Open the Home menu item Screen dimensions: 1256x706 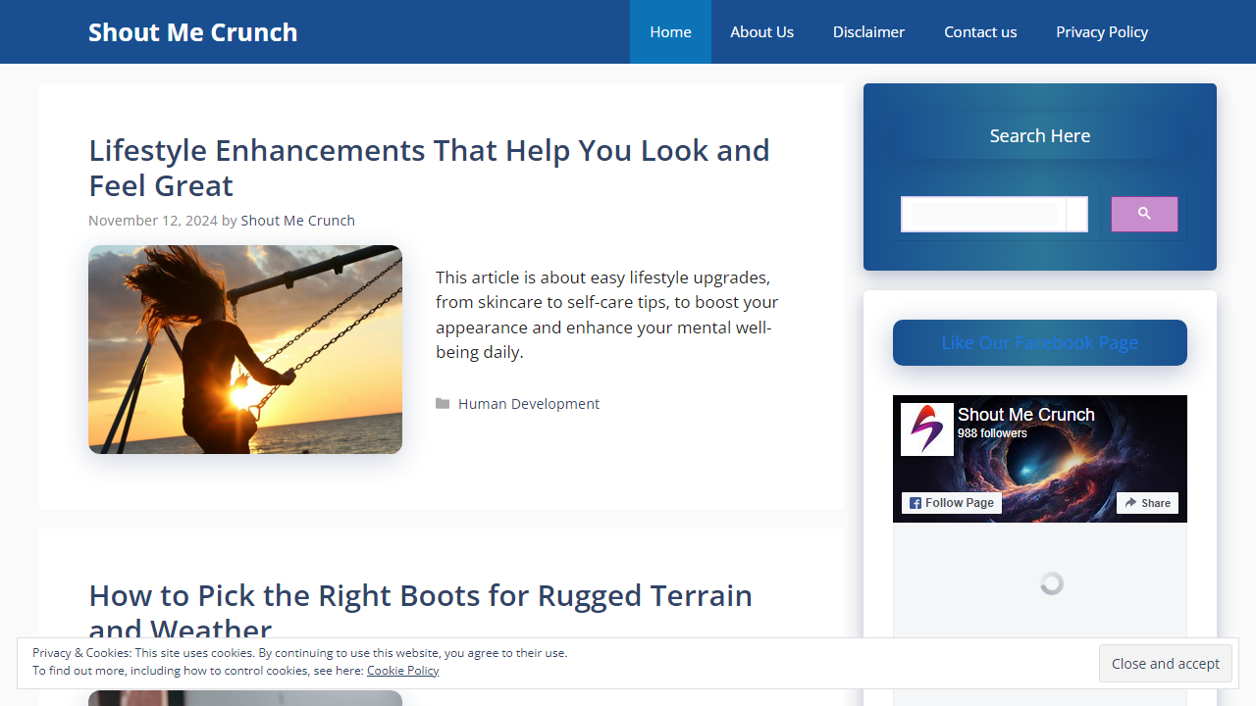[x=670, y=32]
